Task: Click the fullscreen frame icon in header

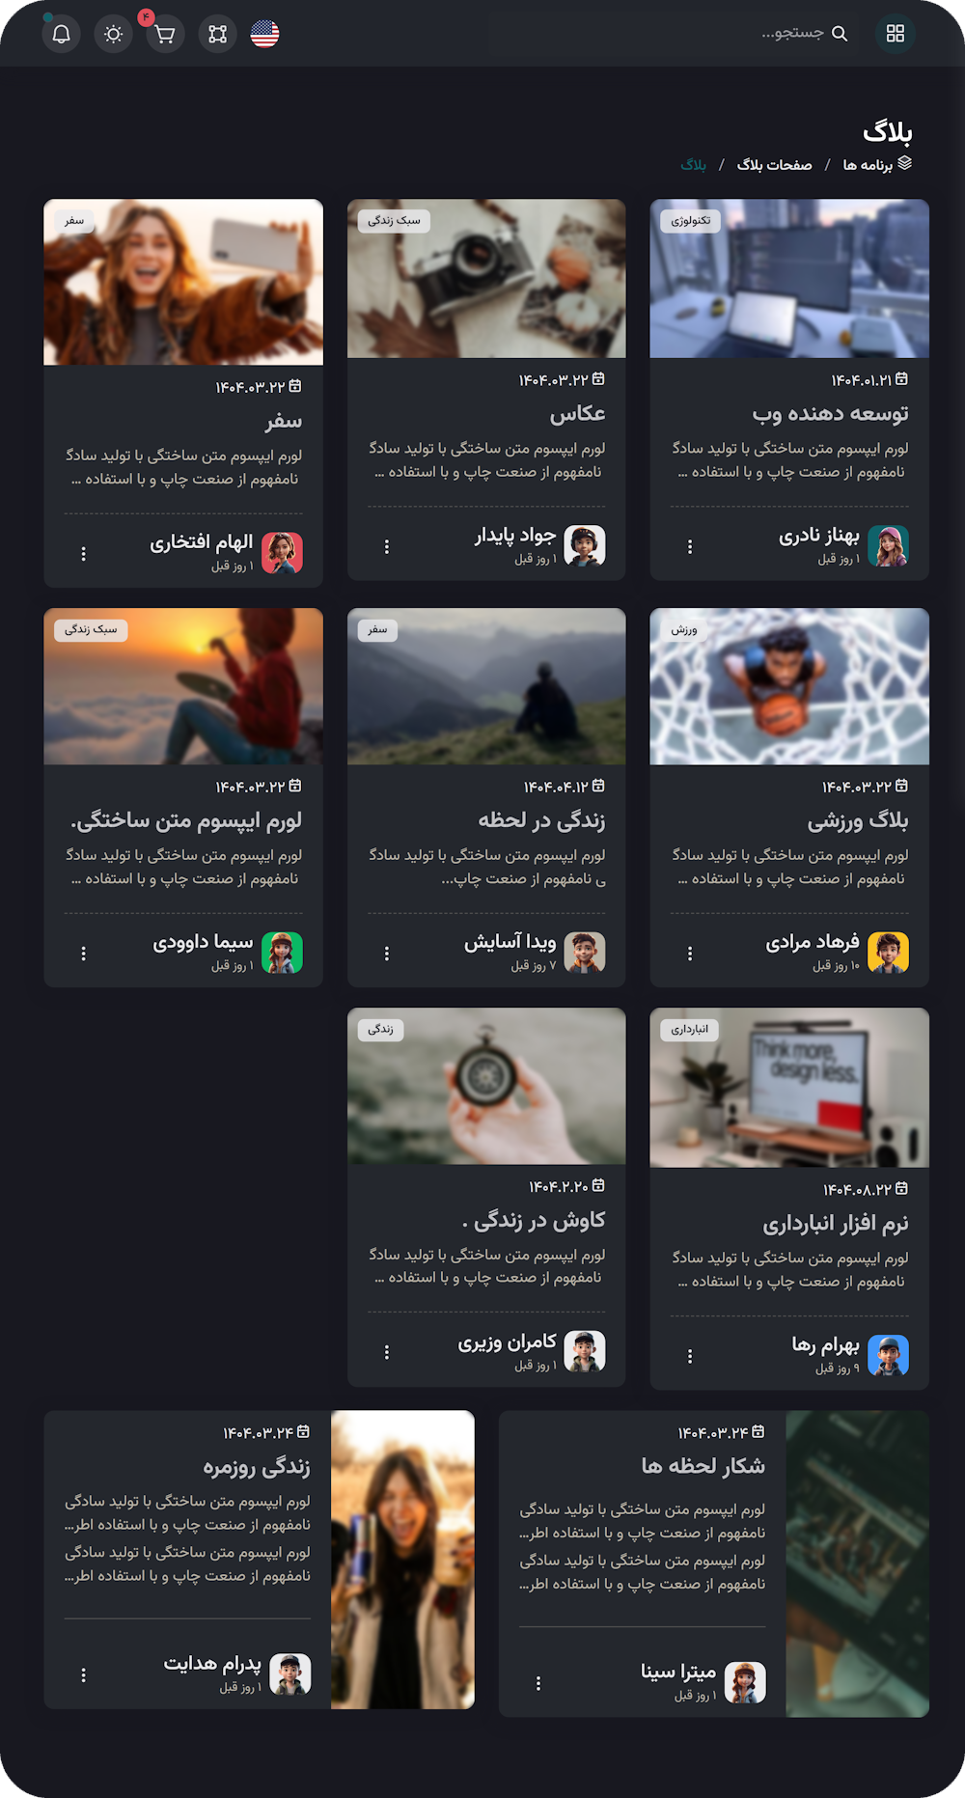Action: coord(217,34)
